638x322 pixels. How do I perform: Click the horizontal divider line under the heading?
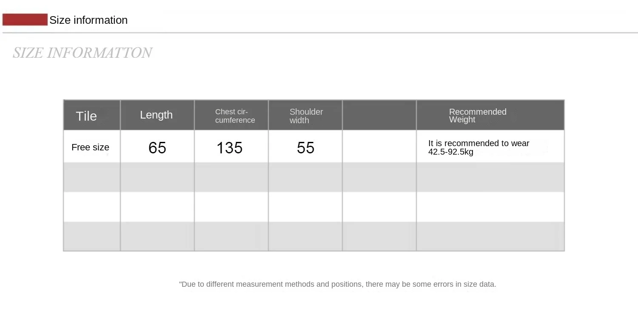[320, 33]
